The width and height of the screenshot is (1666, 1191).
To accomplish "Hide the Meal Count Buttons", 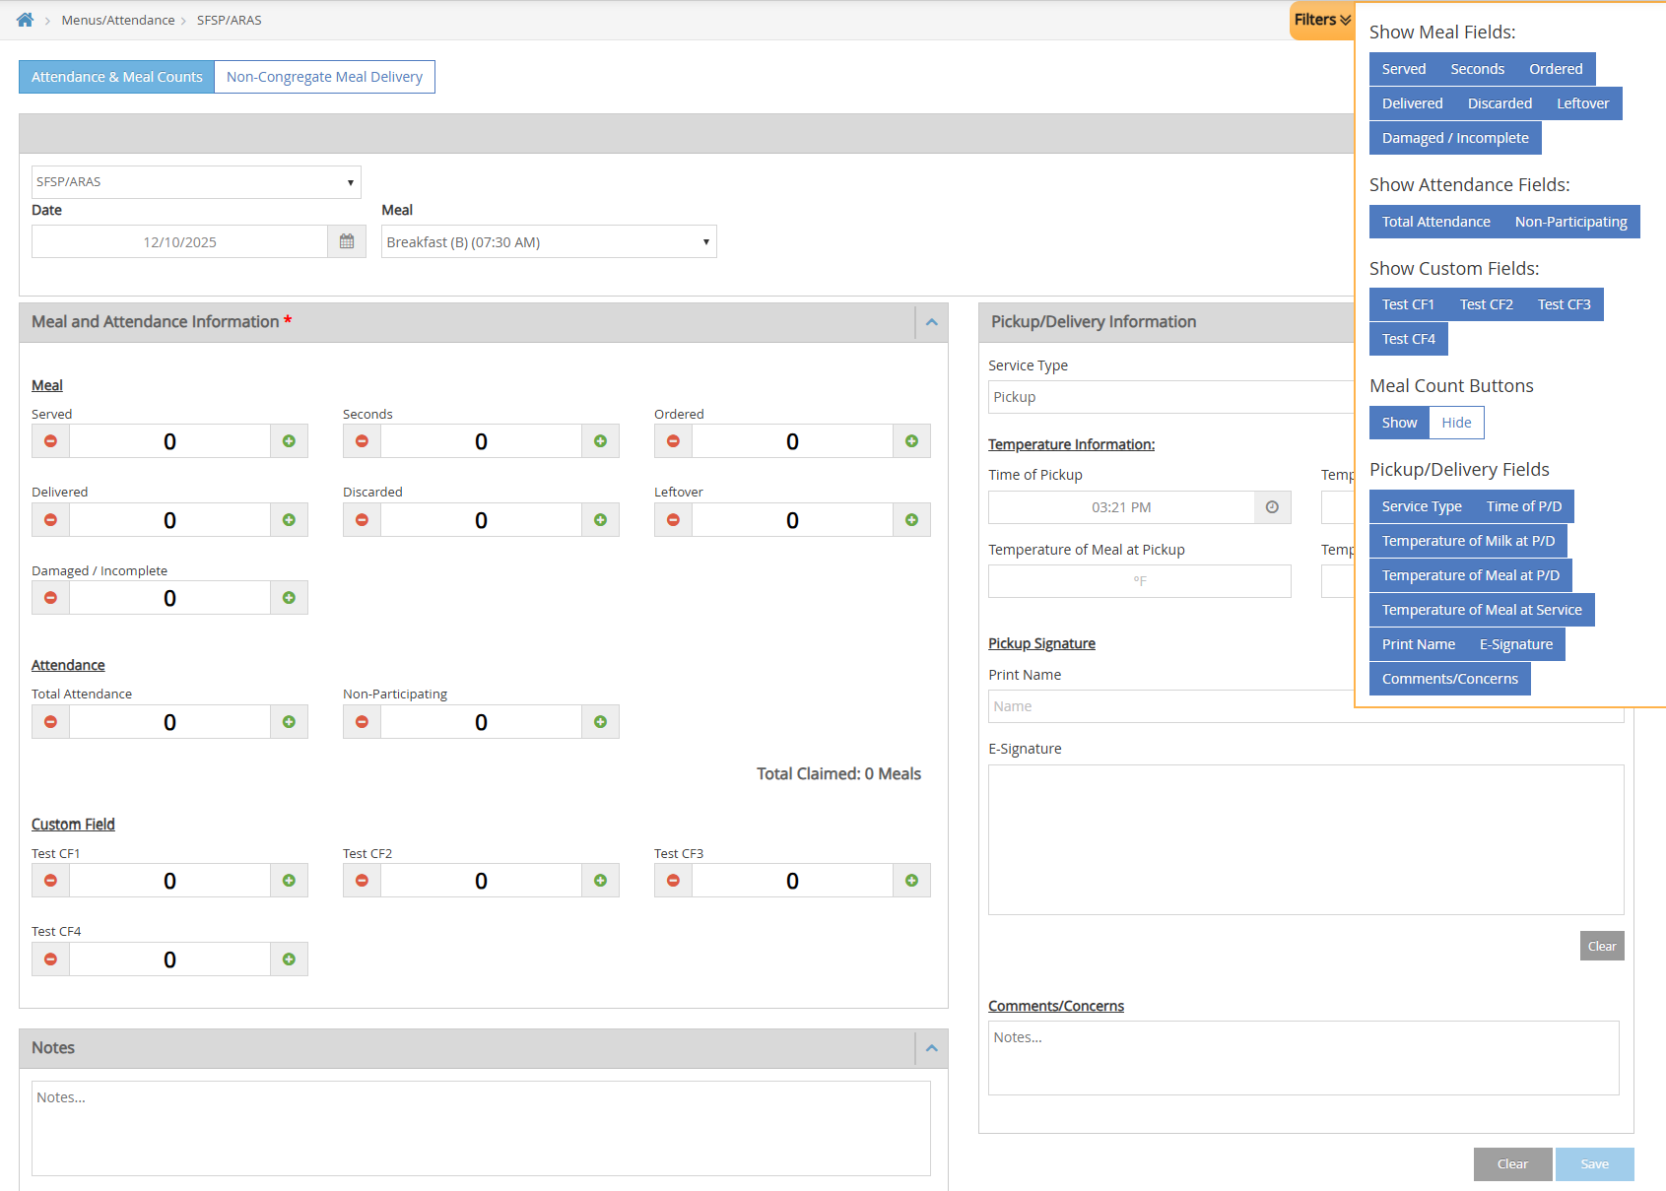I will coord(1456,422).
